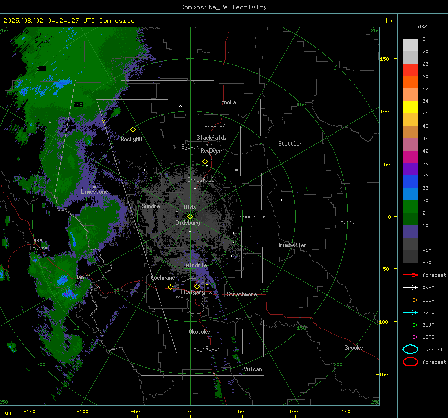Click the white 09EA arrow legend icon
The width and height of the screenshot is (448, 418).
coord(410,288)
